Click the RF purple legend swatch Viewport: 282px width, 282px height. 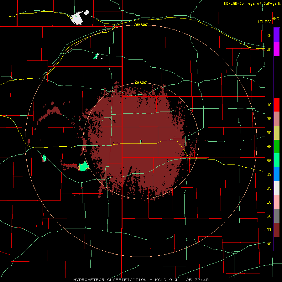coord(277,35)
